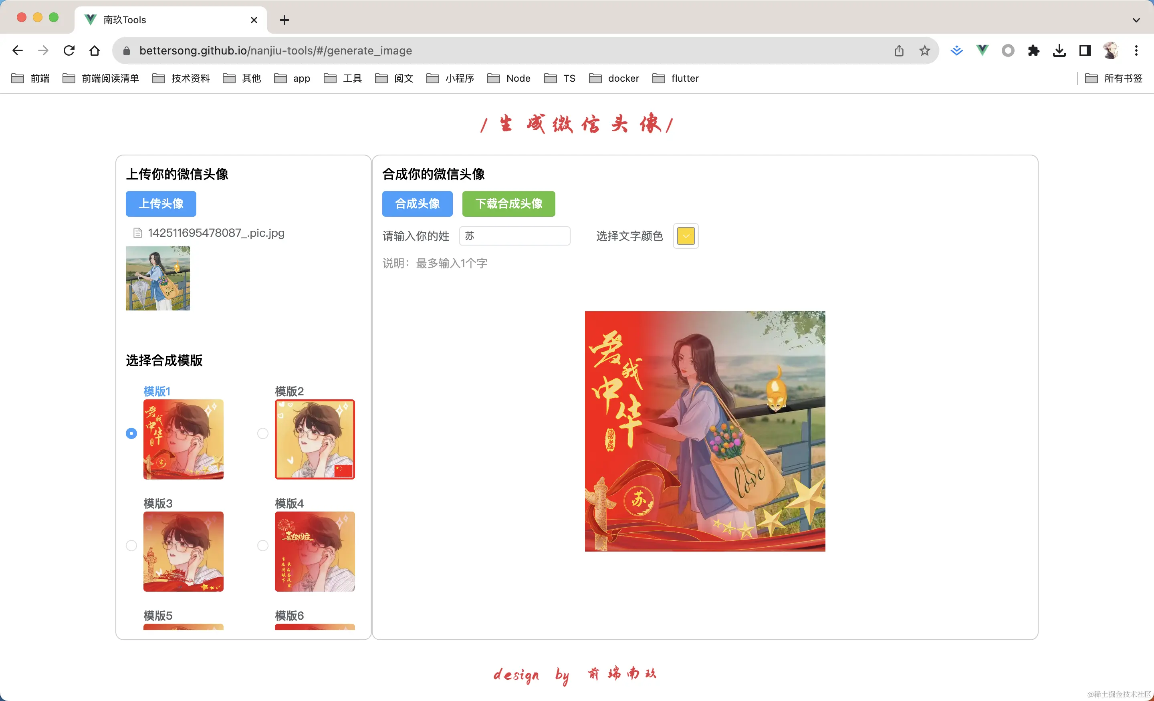The width and height of the screenshot is (1154, 701).
Task: Close the 南玖Tools tab
Action: pos(254,20)
